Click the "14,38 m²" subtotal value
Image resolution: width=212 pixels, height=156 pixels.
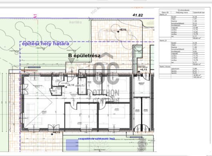coord(197,75)
